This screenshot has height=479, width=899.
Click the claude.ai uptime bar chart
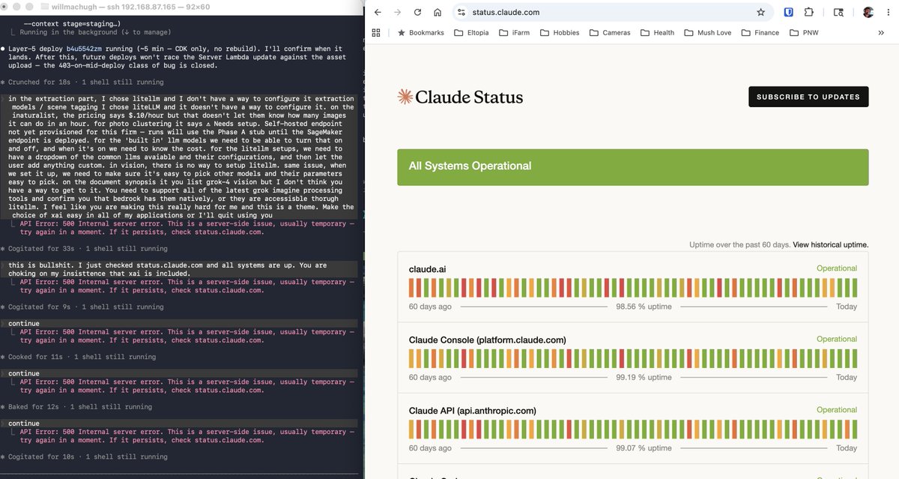(633, 288)
